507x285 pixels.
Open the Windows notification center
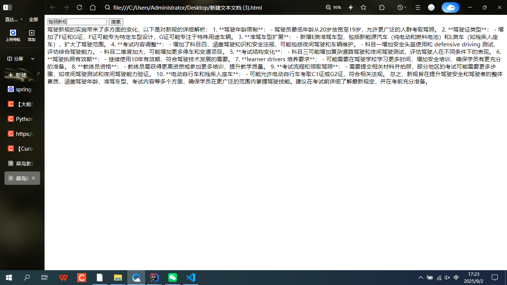coord(495,278)
